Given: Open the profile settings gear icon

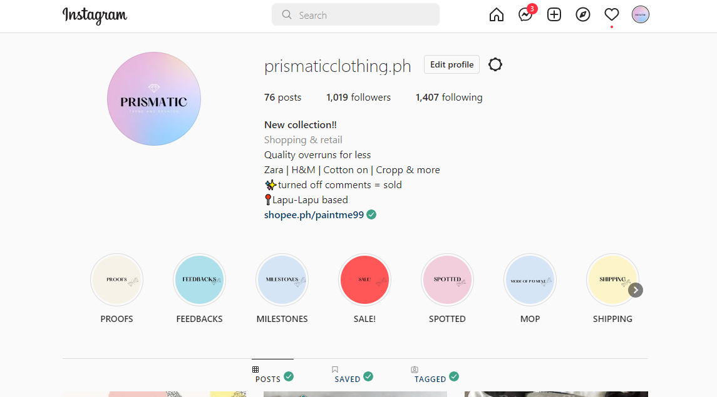Looking at the screenshot, I should 495,64.
